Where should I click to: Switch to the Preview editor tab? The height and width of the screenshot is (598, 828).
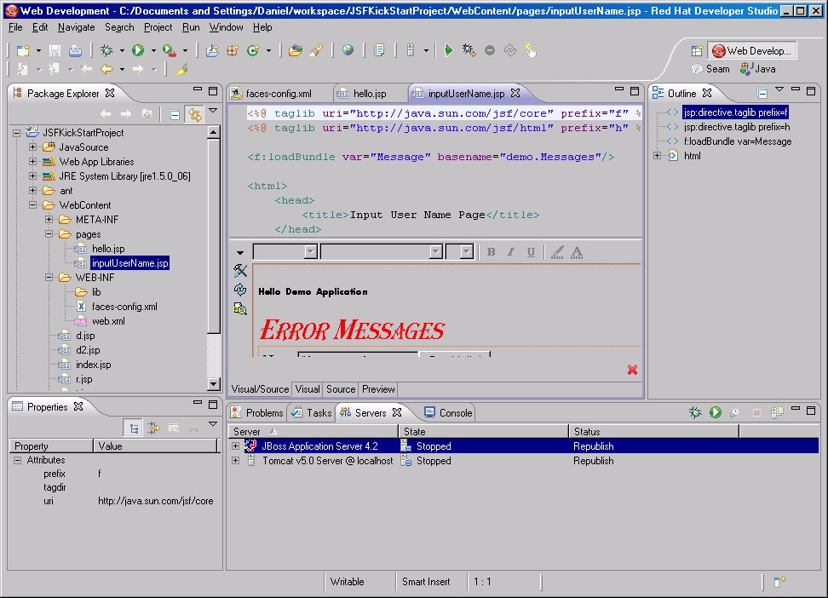point(378,389)
